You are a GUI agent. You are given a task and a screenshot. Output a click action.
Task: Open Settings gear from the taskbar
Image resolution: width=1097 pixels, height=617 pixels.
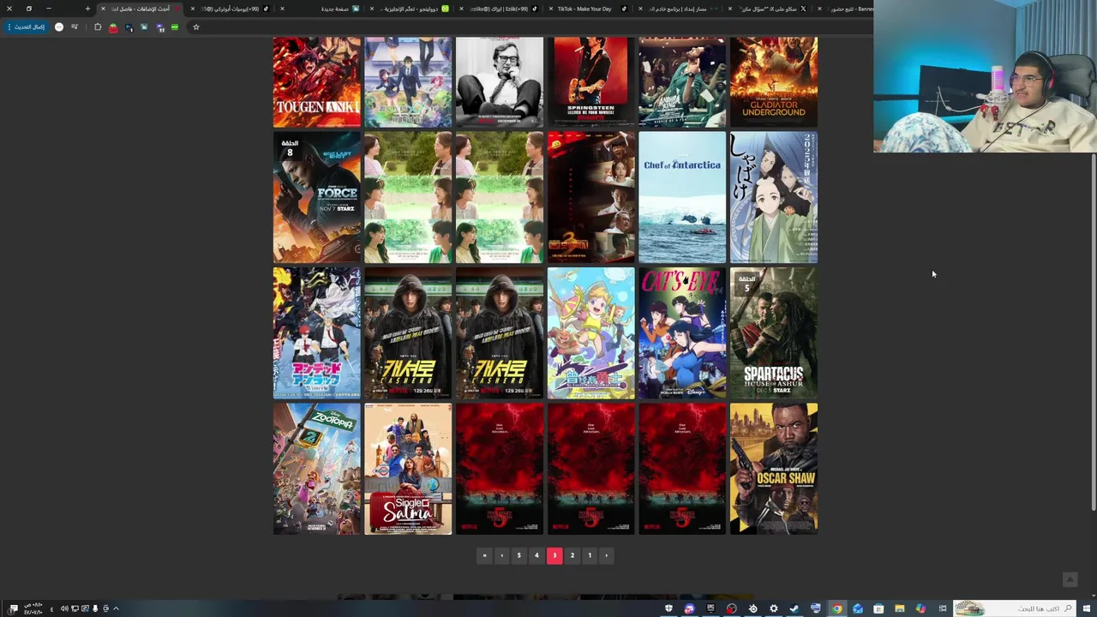pyautogui.click(x=773, y=608)
